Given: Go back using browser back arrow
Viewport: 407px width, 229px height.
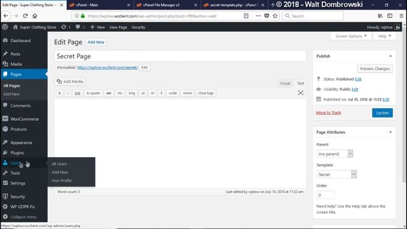Looking at the screenshot, I should pos(6,16).
